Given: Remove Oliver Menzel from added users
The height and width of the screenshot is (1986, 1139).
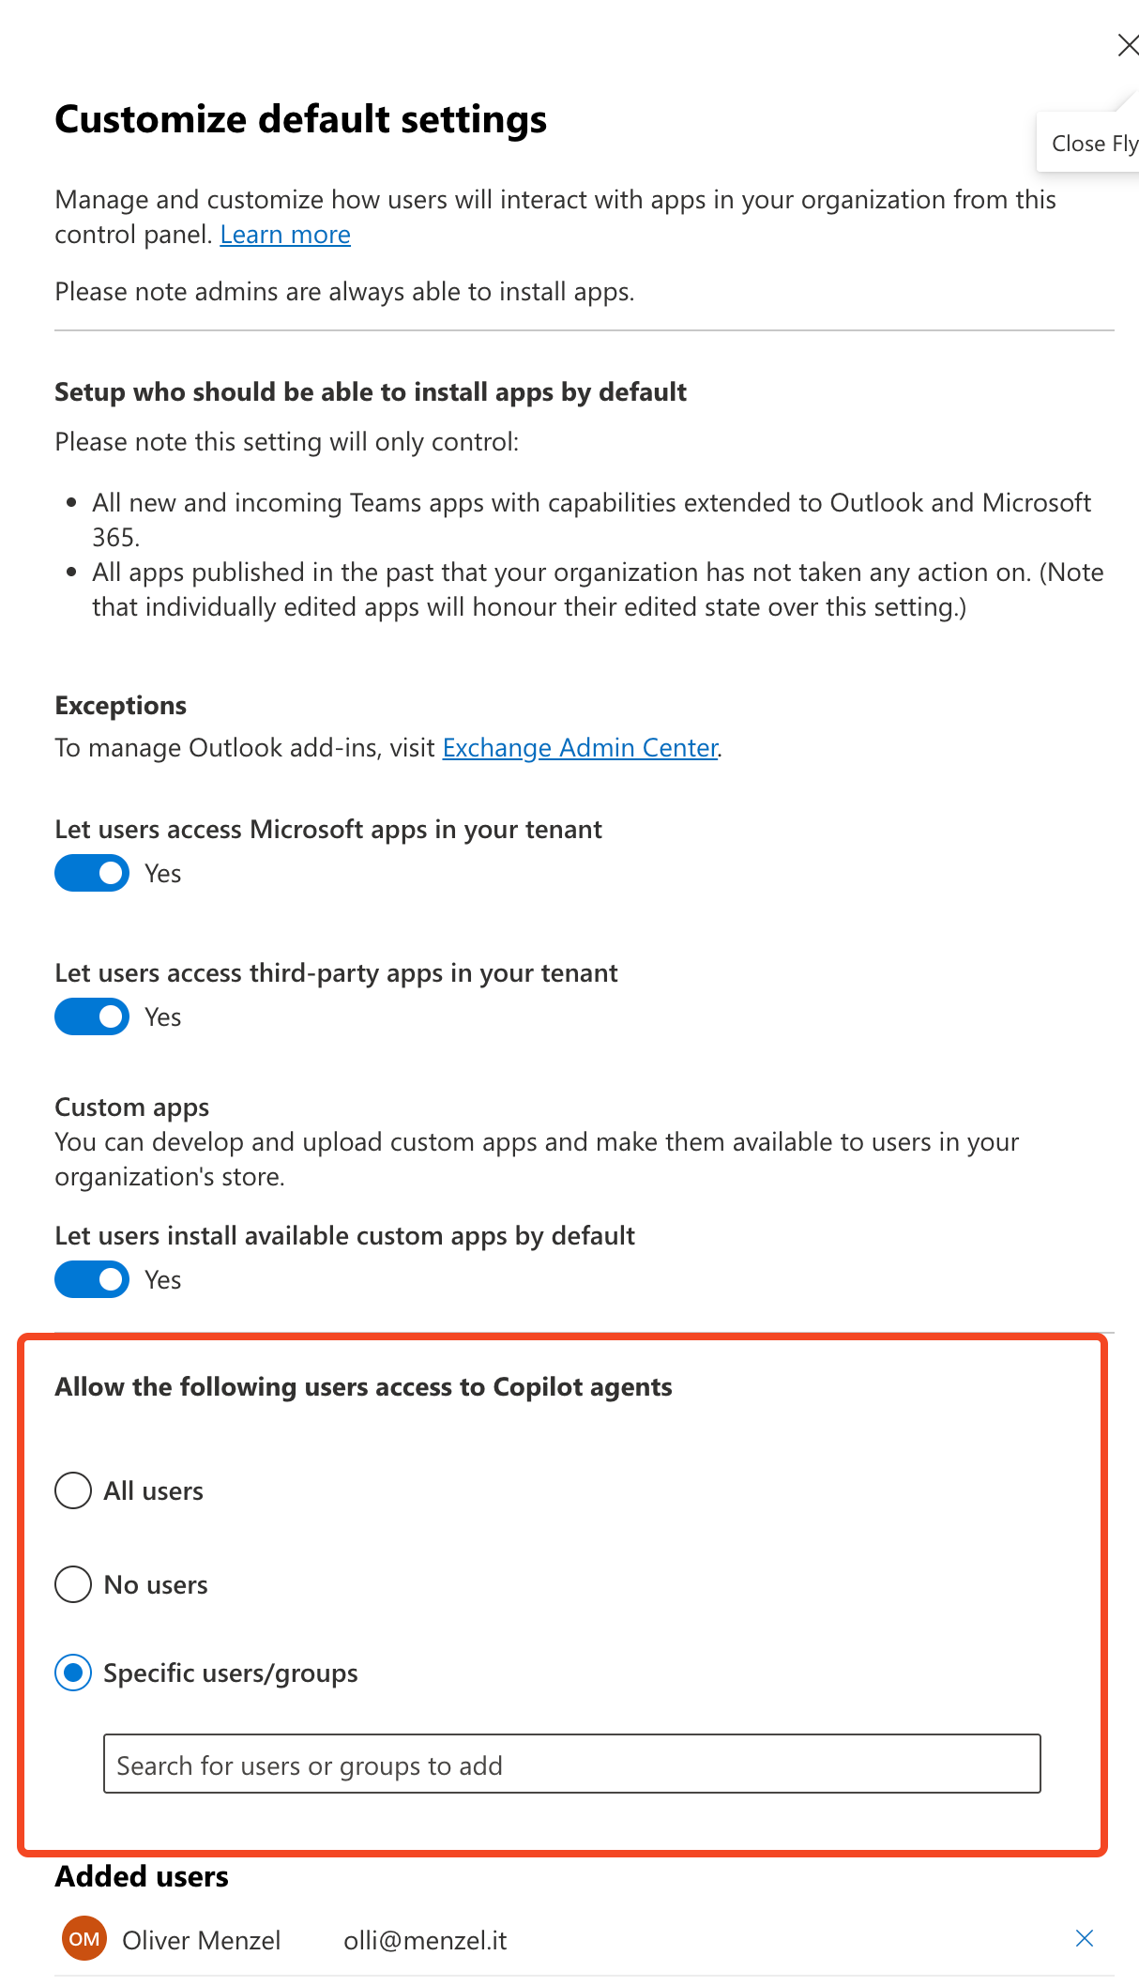Looking at the screenshot, I should 1084,1938.
